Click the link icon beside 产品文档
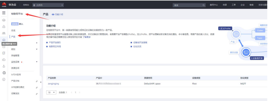 point(36,81)
